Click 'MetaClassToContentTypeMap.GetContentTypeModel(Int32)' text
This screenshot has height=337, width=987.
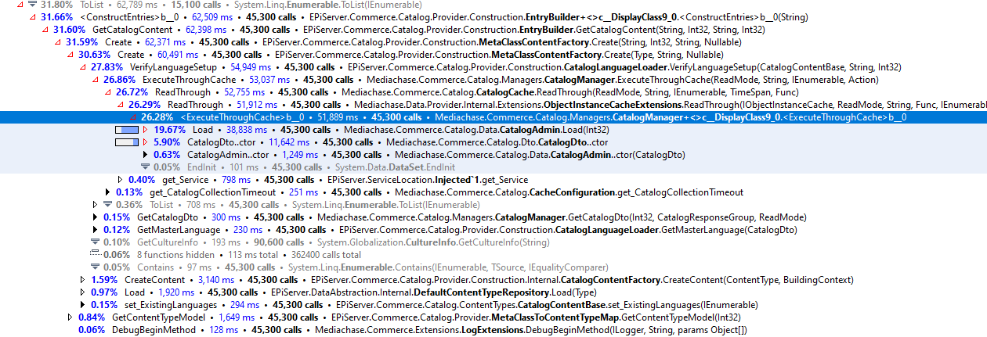tap(615, 317)
